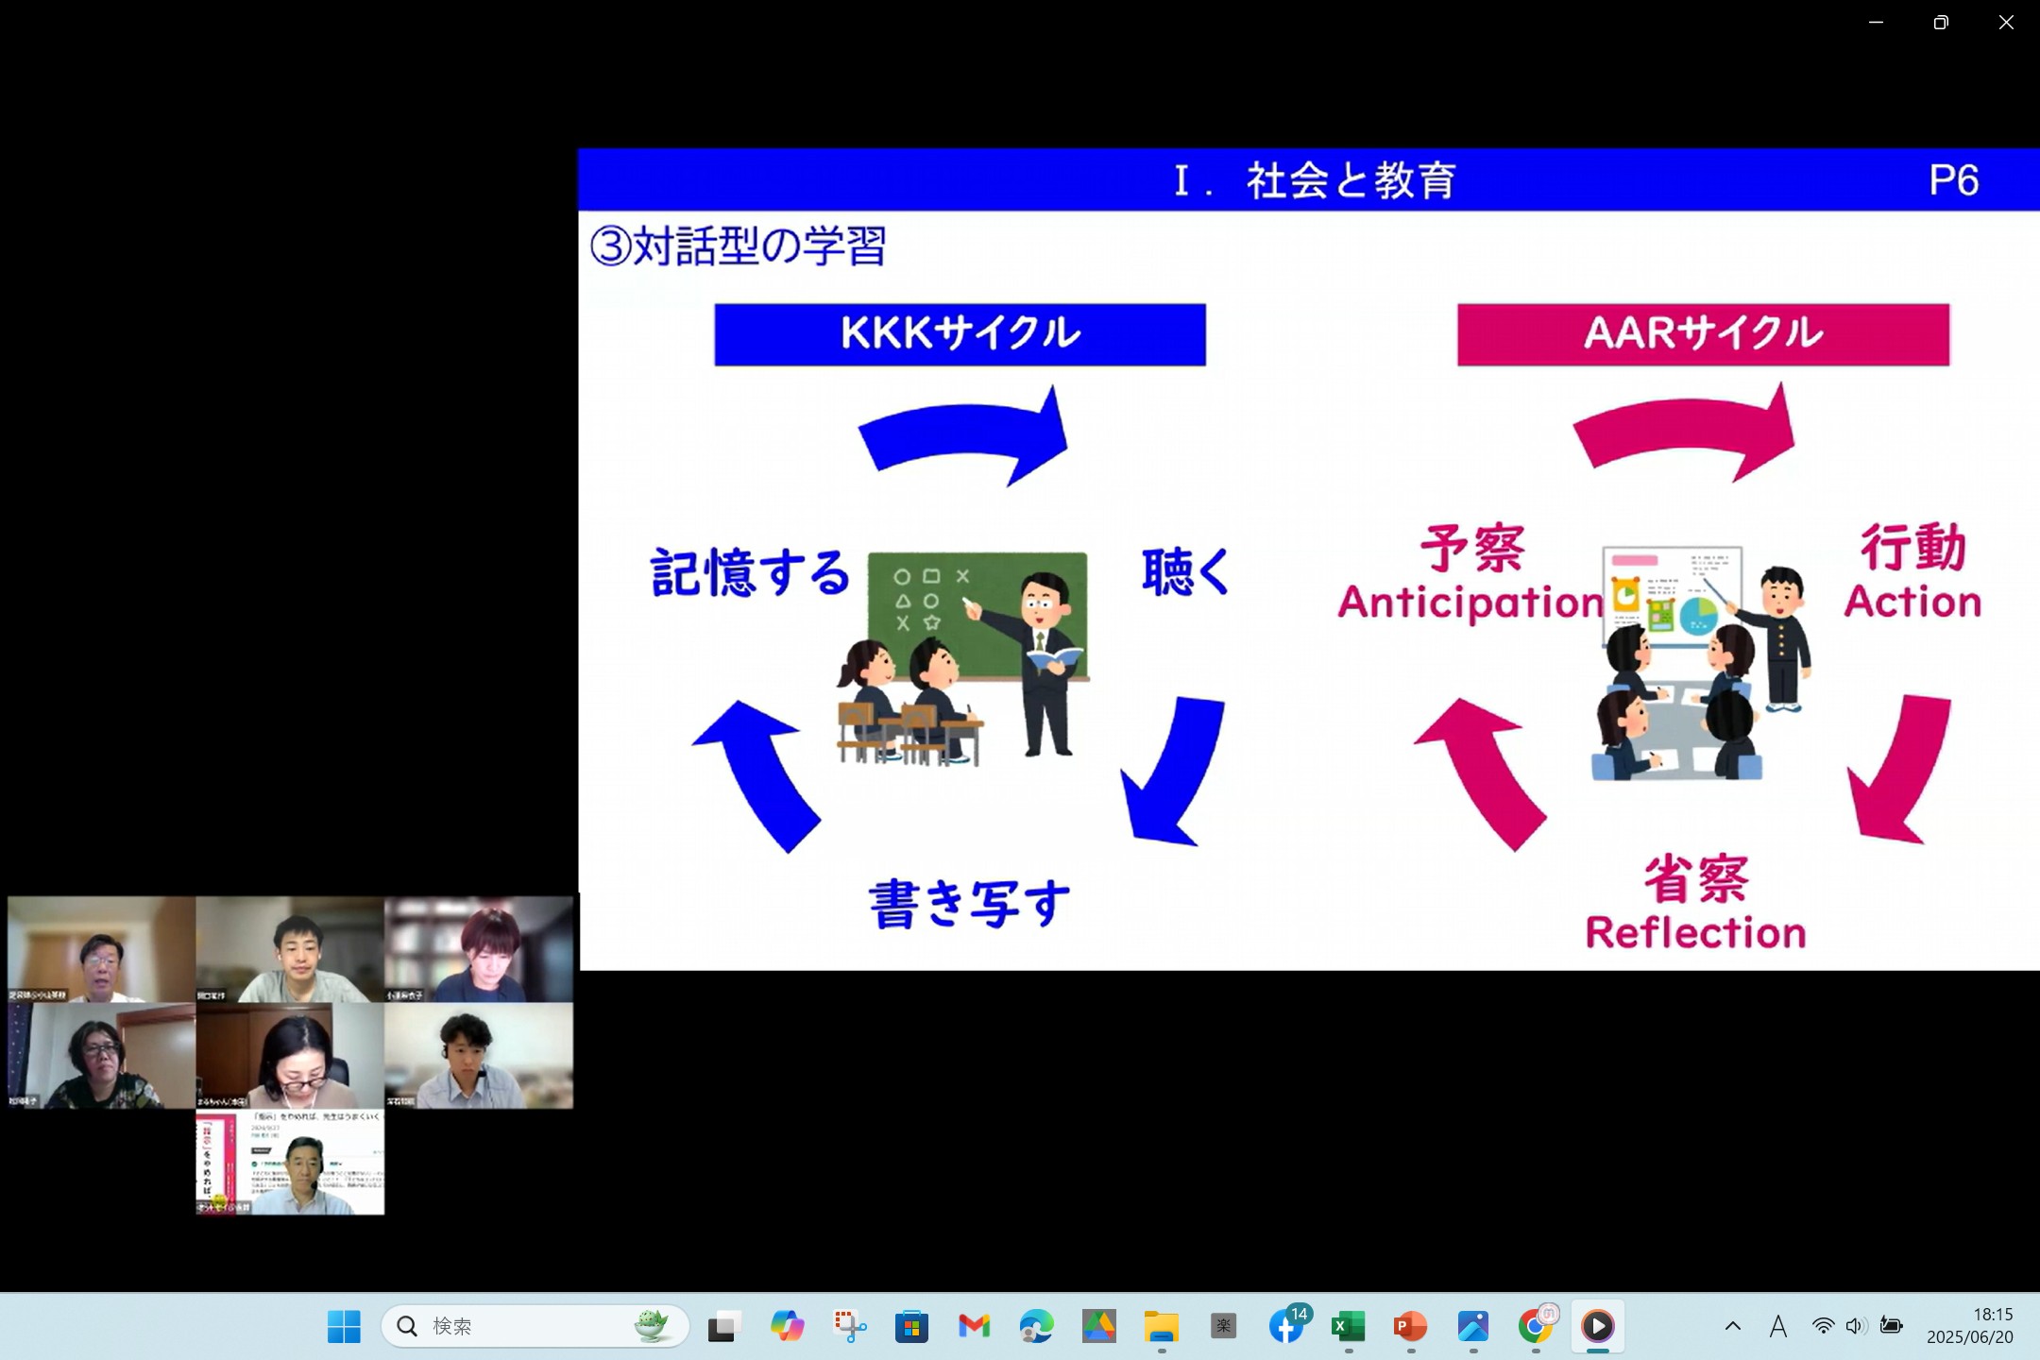Click the pink text Action
The image size is (2040, 1360).
(x=1912, y=602)
